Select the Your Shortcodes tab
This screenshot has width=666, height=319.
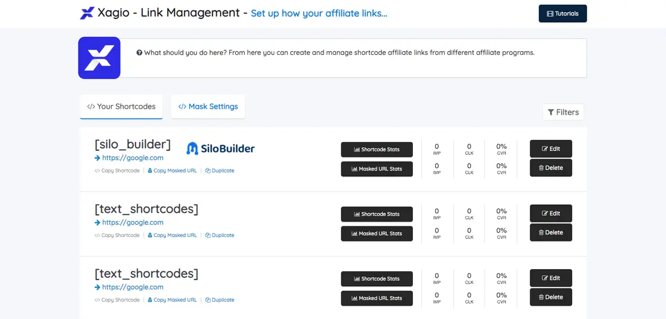122,107
